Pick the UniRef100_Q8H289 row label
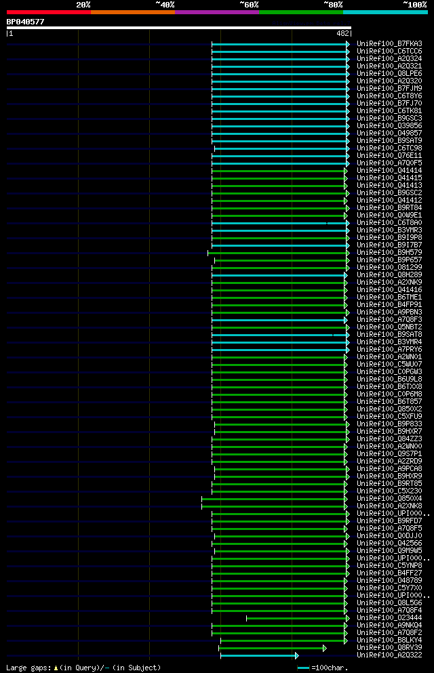 pos(389,274)
